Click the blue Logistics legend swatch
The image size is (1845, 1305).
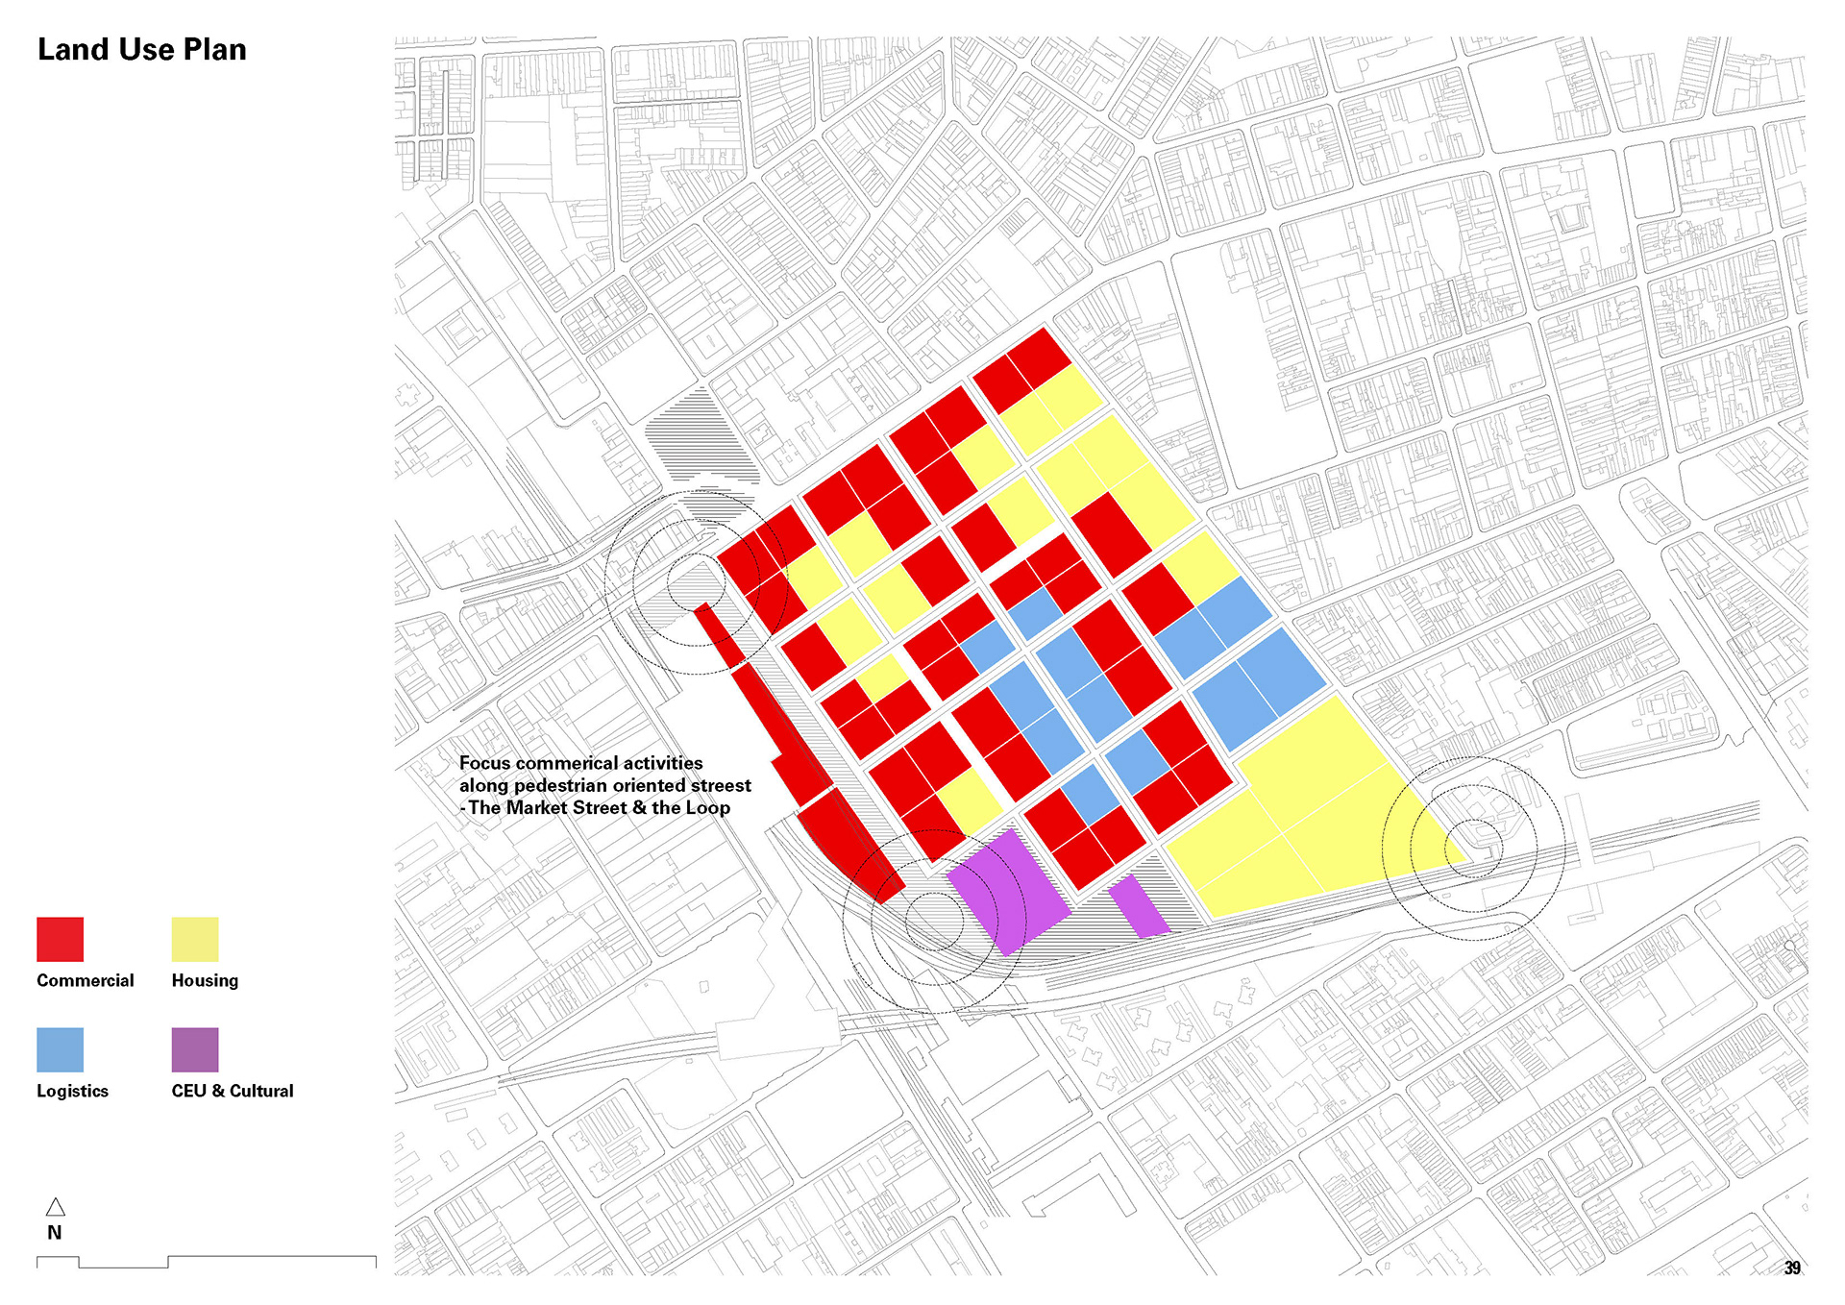click(x=60, y=1049)
